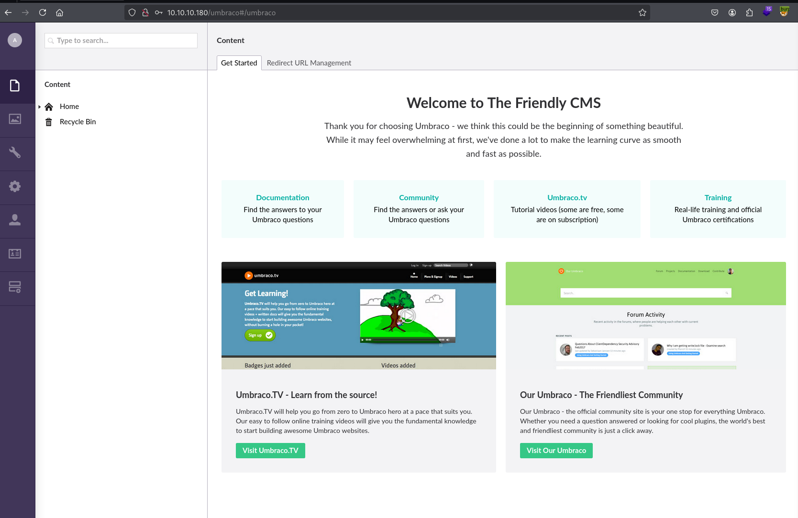Open the Content section icon
798x518 pixels.
coord(15,86)
